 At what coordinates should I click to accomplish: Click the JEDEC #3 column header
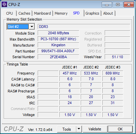pyautogui.click(x=113, y=67)
